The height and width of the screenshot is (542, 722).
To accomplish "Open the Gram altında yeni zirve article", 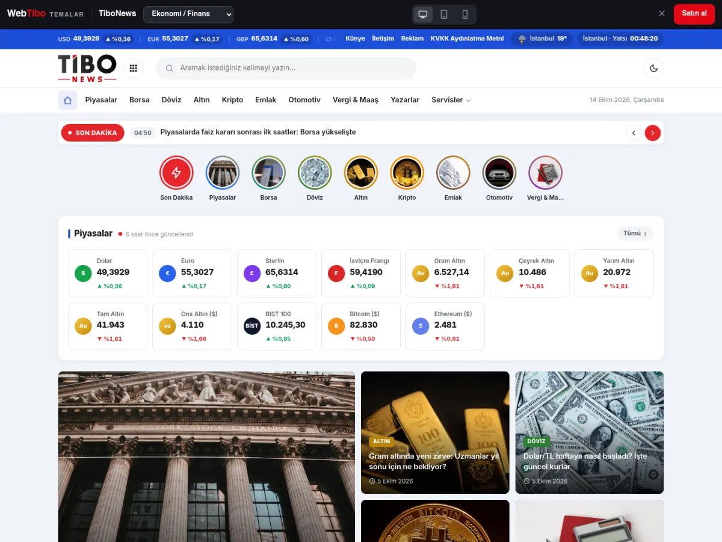I will 435,432.
